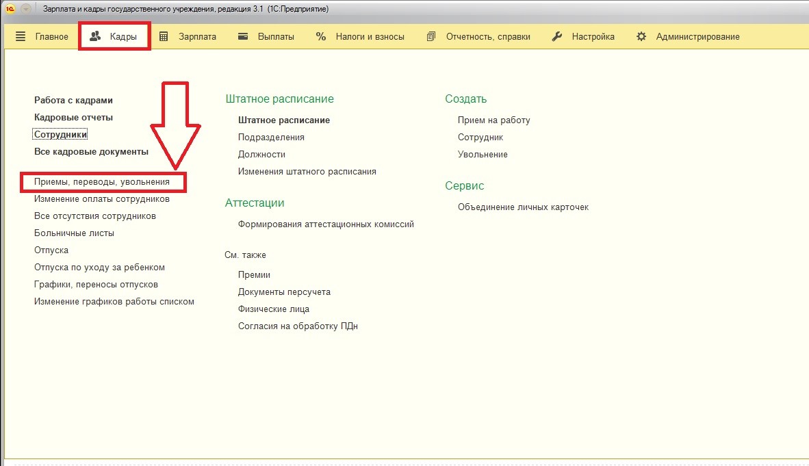Open the Главное section

pos(51,37)
